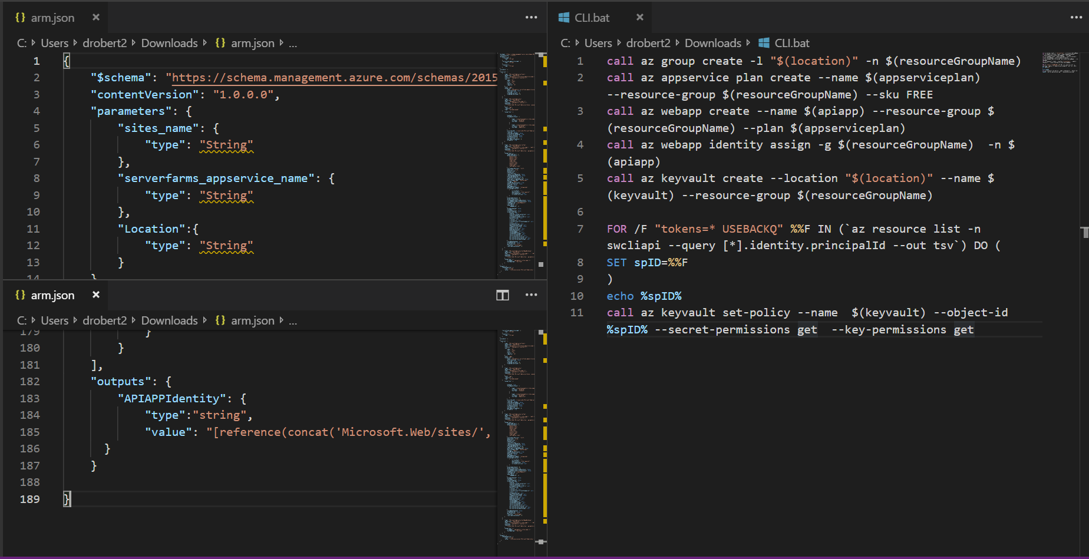Click the JSON braces icon on bottom arm.json tab

click(x=20, y=295)
